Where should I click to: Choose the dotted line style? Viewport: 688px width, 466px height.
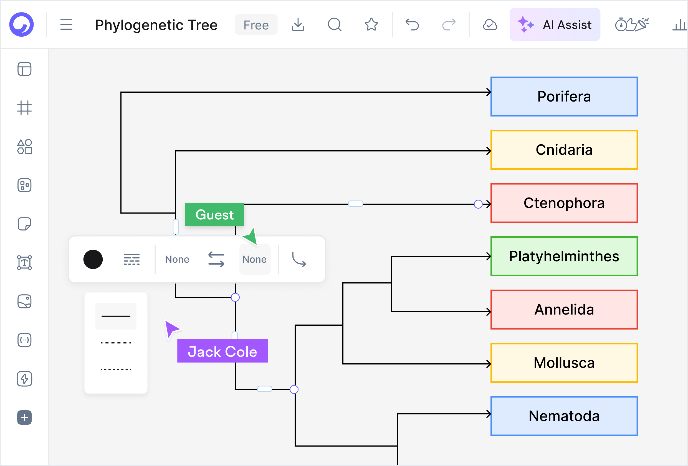(116, 369)
